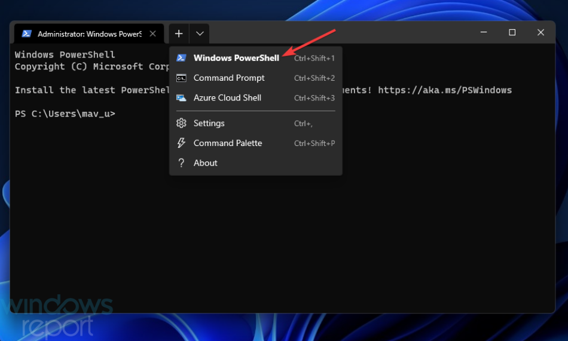Launch Command Prompt from the menu label

click(229, 78)
